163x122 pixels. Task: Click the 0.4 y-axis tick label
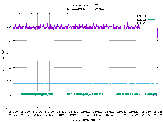pos(9,41)
